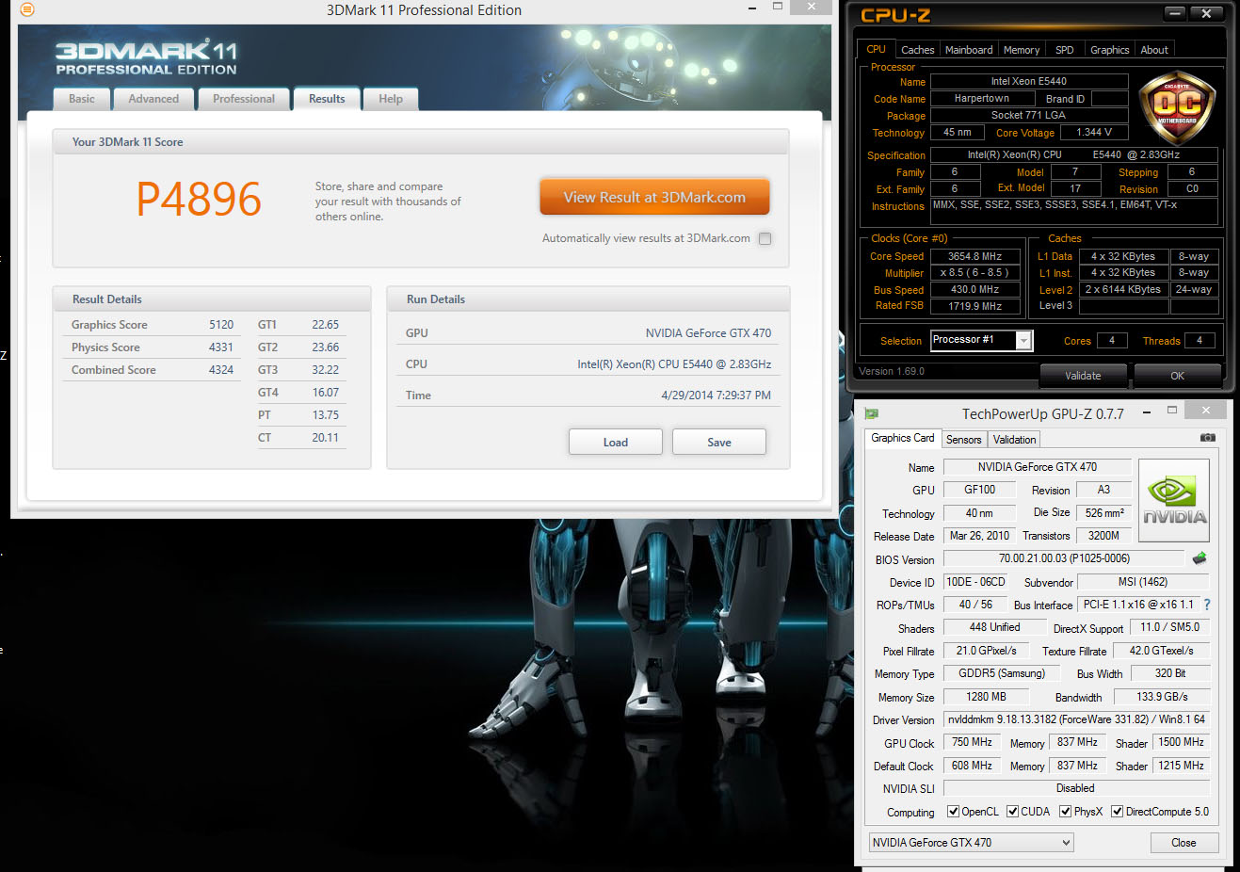Open the Mainboard tab in CPU-Z
The height and width of the screenshot is (872, 1240).
tap(969, 50)
